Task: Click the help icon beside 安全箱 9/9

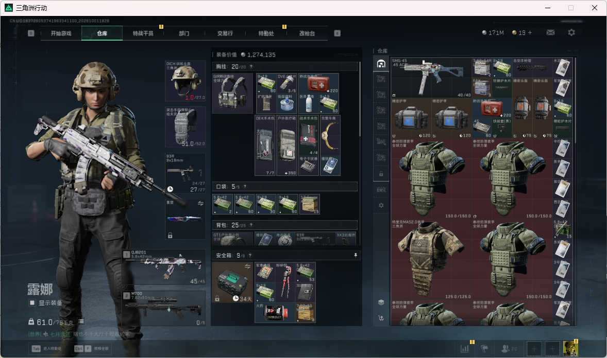Action: coord(250,255)
